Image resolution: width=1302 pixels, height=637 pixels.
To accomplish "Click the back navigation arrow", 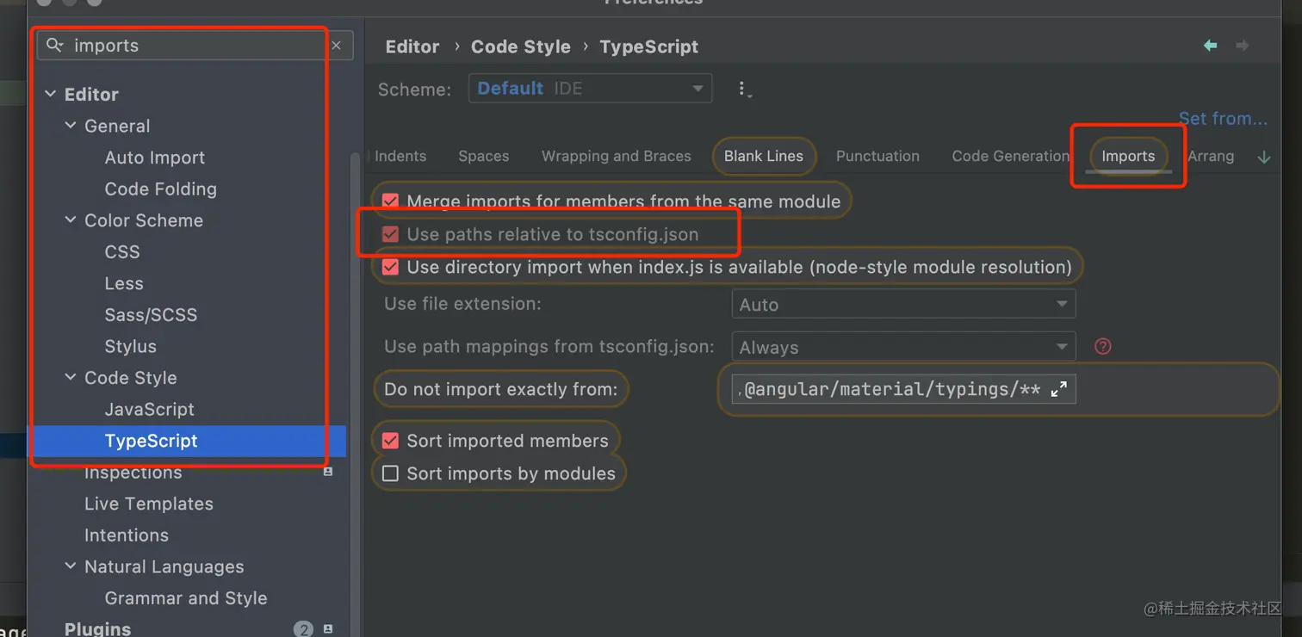I will click(x=1210, y=46).
